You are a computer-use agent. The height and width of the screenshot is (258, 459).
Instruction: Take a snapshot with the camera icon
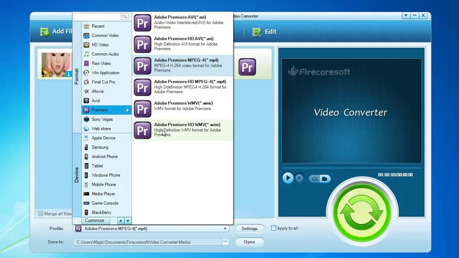point(314,178)
